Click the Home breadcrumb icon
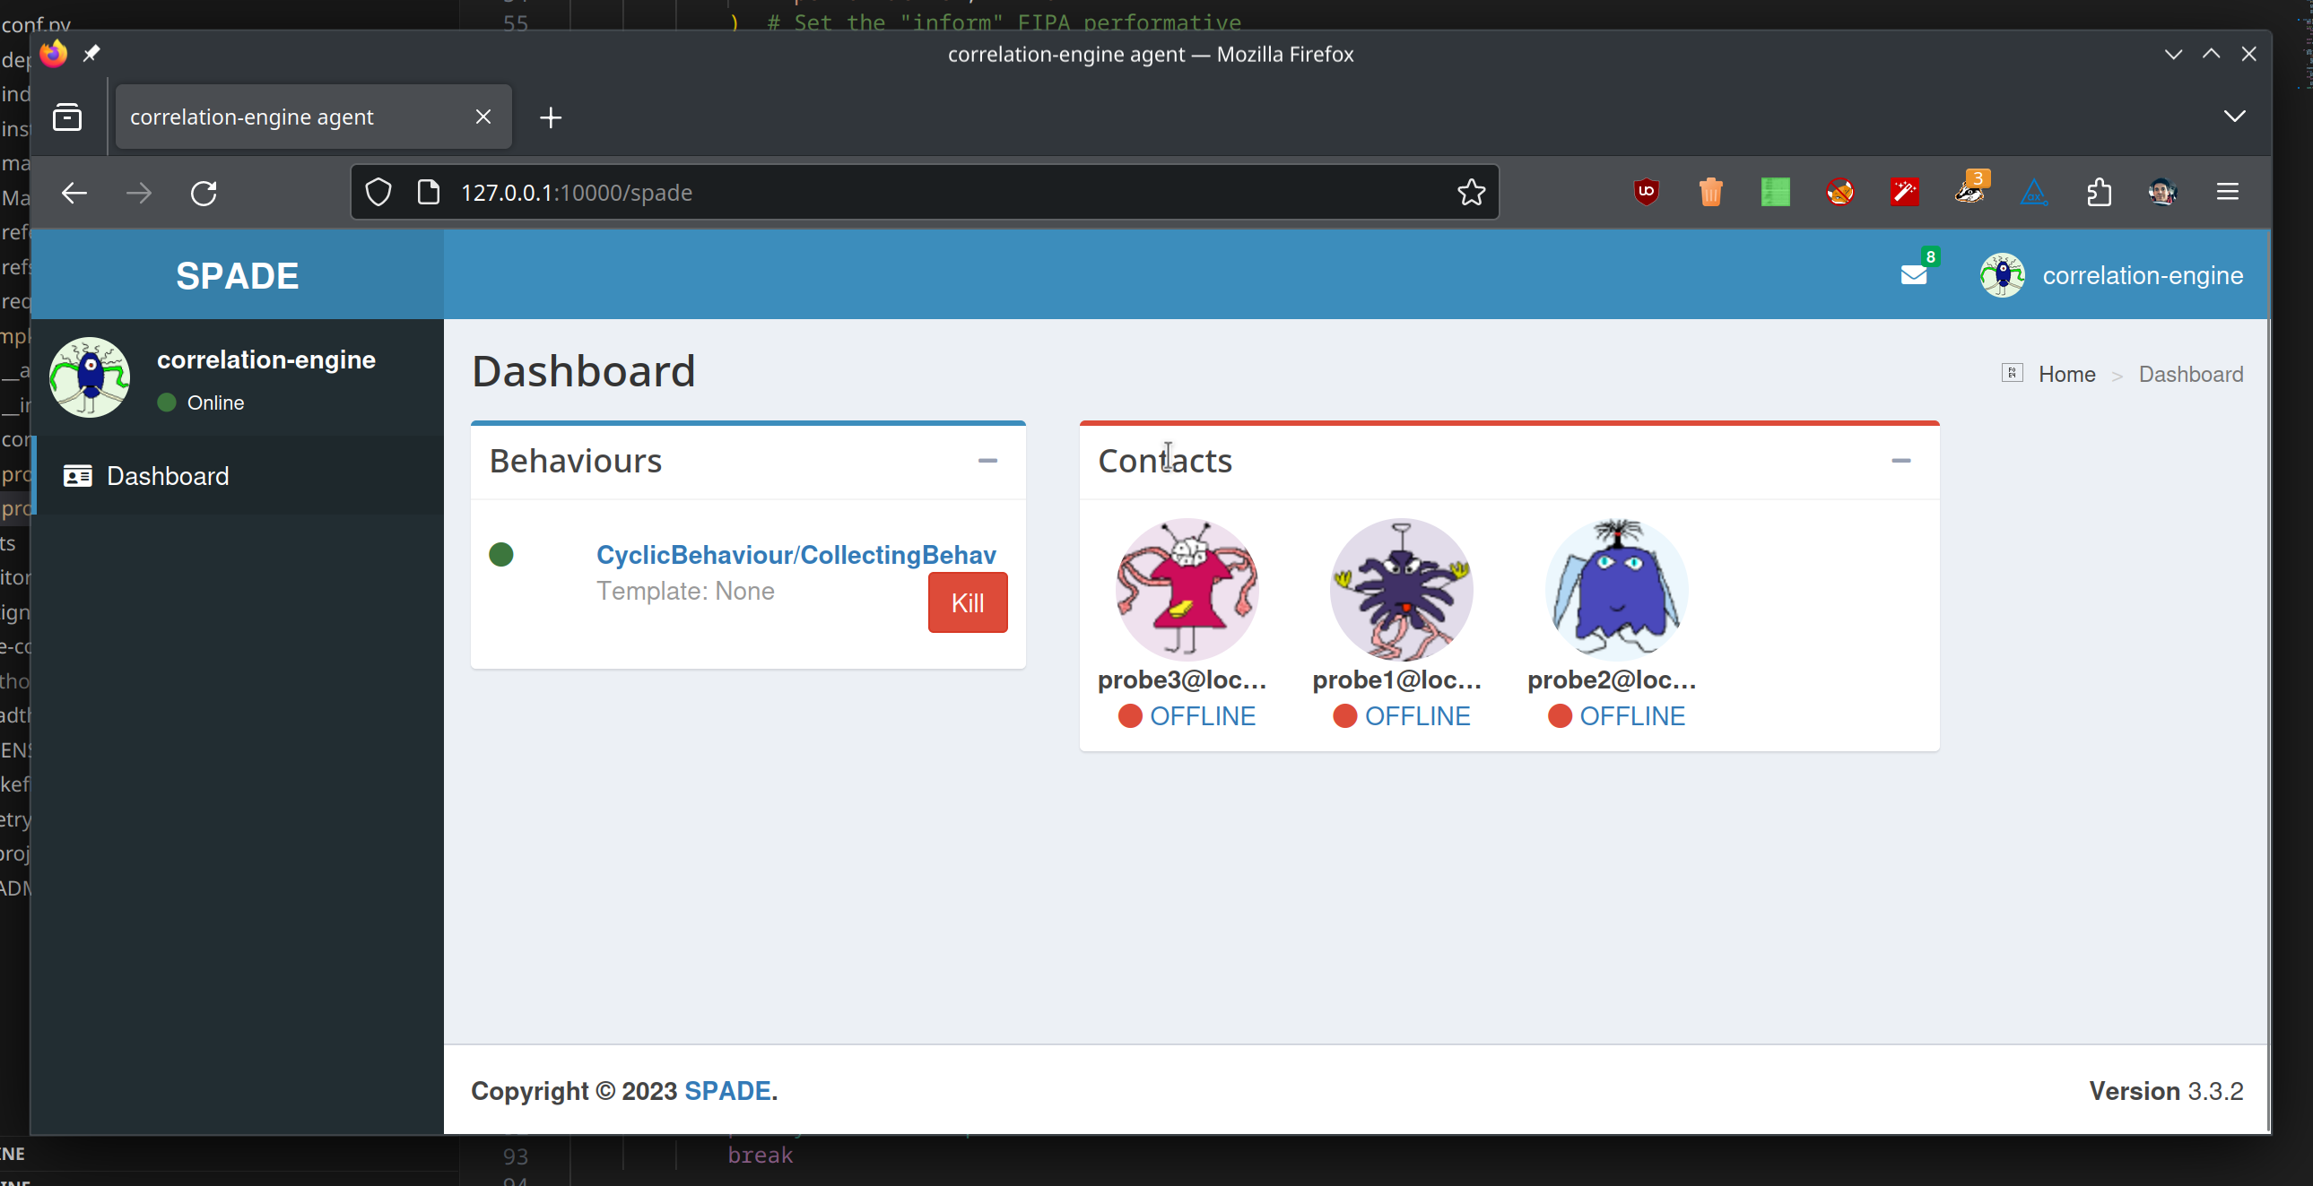 coord(2013,373)
